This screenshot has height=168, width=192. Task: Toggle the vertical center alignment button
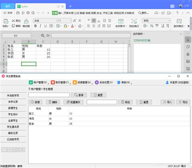tap(94, 21)
